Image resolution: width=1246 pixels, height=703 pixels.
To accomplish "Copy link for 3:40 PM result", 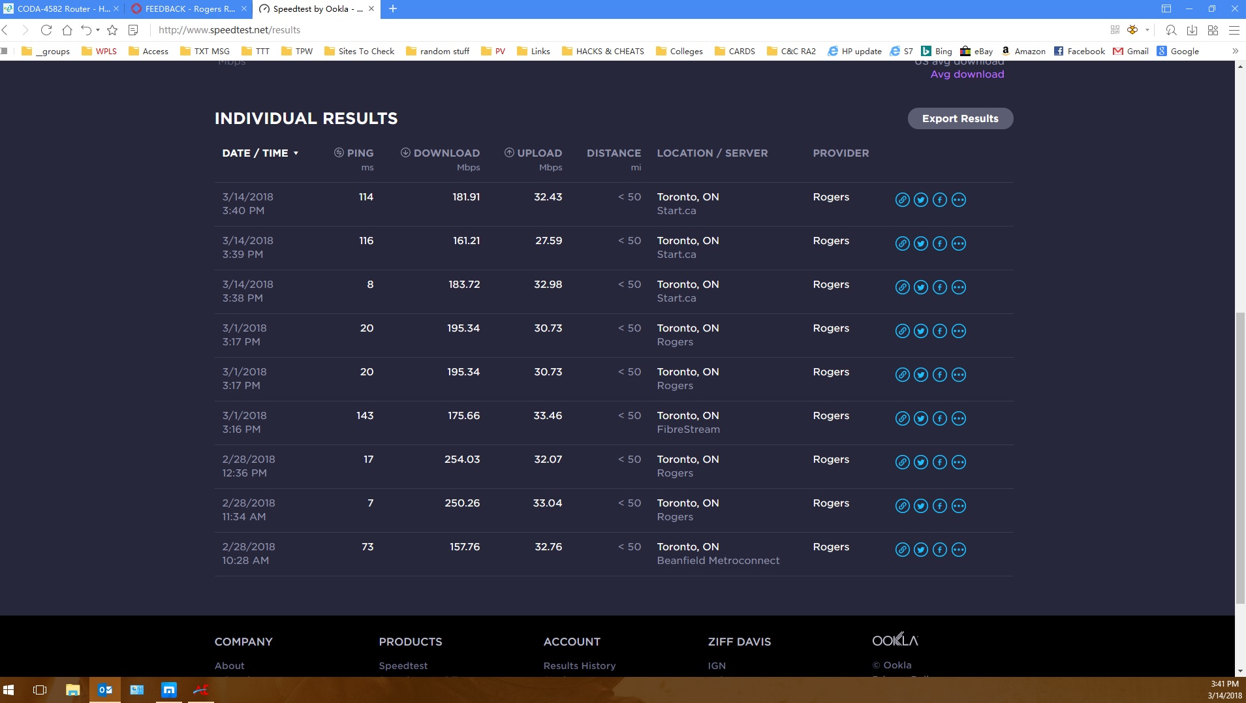I will point(902,200).
